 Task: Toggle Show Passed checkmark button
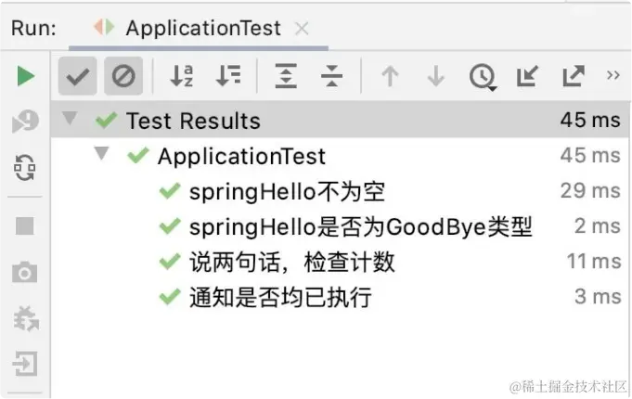(78, 77)
